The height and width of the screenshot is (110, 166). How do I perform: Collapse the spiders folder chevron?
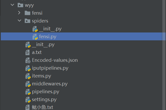(19, 21)
